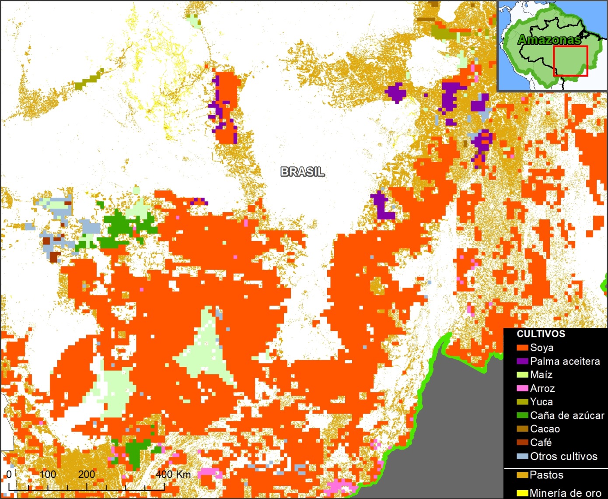
Task: Select the light green Maíz swatch
Action: [522, 375]
